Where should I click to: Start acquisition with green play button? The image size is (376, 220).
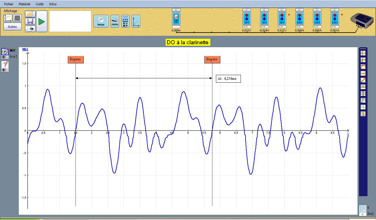(x=42, y=21)
